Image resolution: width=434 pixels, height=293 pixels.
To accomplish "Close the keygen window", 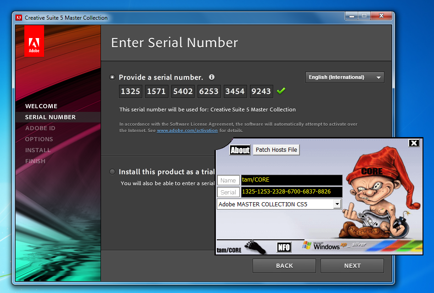I will click(414, 143).
